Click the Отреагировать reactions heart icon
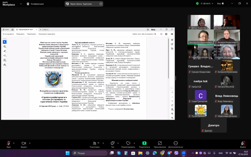 click(127, 143)
